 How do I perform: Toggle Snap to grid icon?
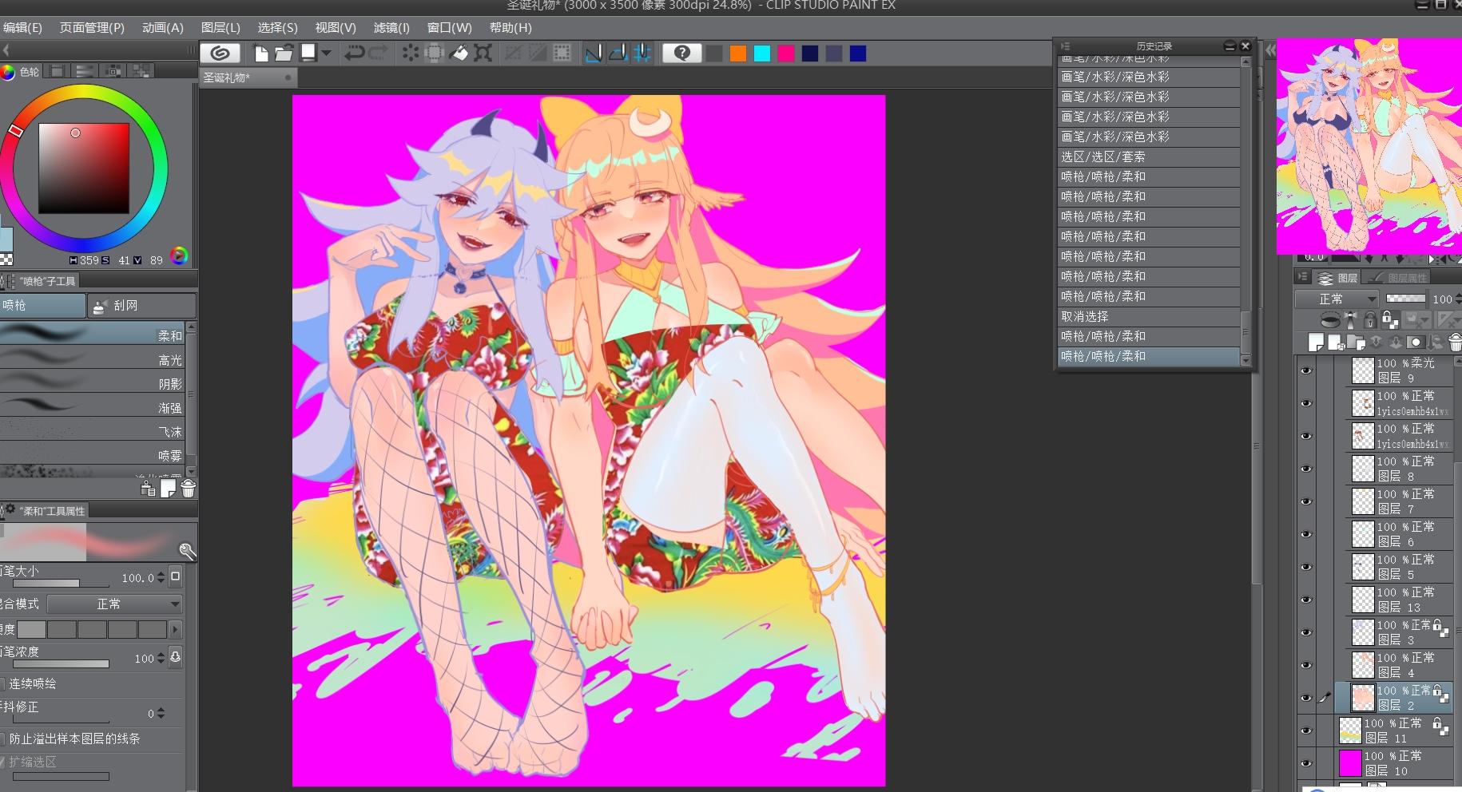(x=642, y=53)
